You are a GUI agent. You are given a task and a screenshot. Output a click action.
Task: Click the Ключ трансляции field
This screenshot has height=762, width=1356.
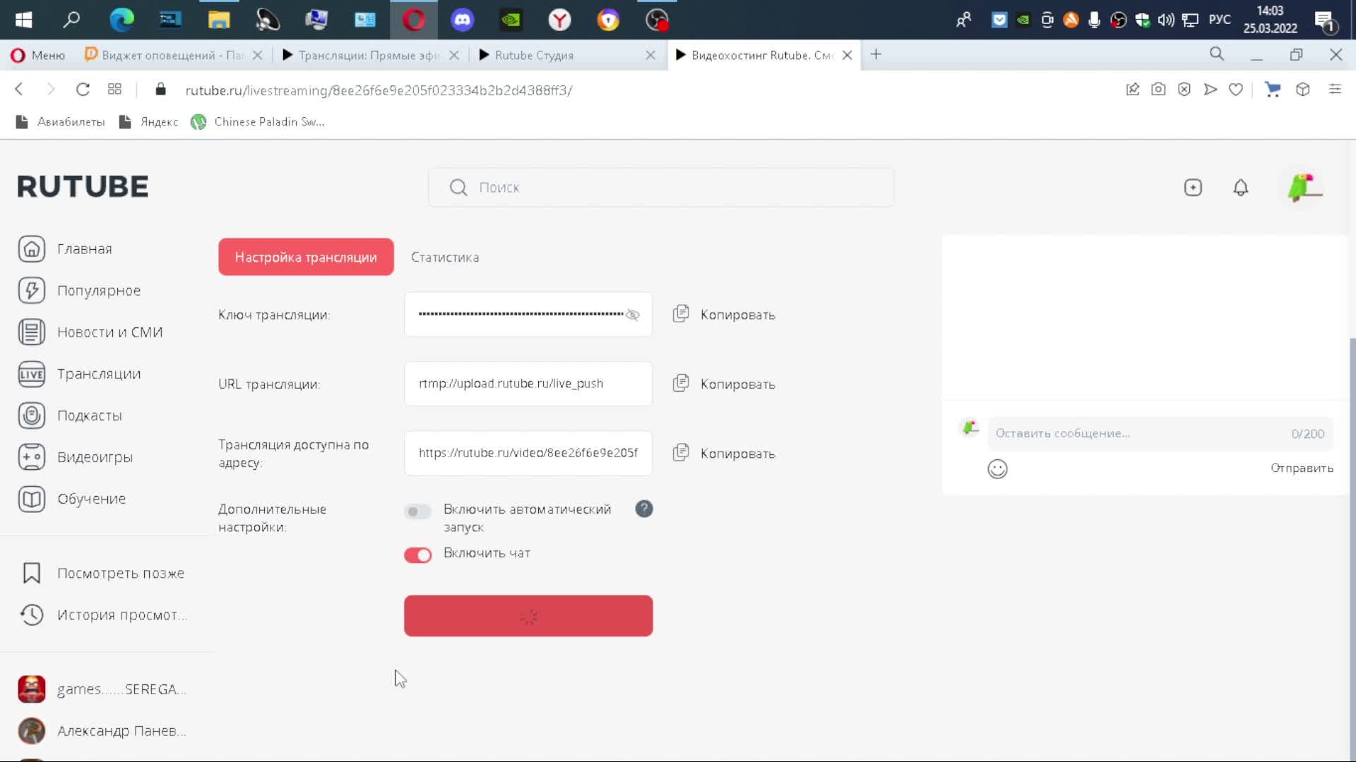click(x=528, y=314)
